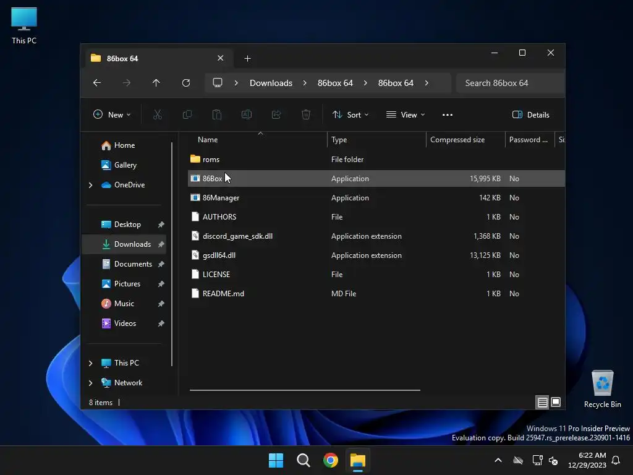Refresh the current folder view
The width and height of the screenshot is (633, 475).
[x=186, y=83]
